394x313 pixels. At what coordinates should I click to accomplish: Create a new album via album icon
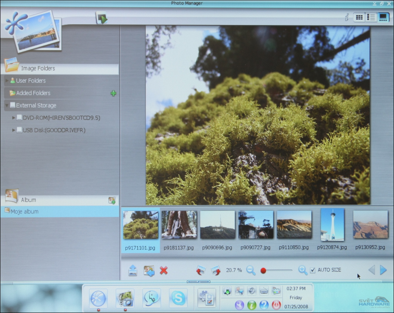tap(112, 200)
